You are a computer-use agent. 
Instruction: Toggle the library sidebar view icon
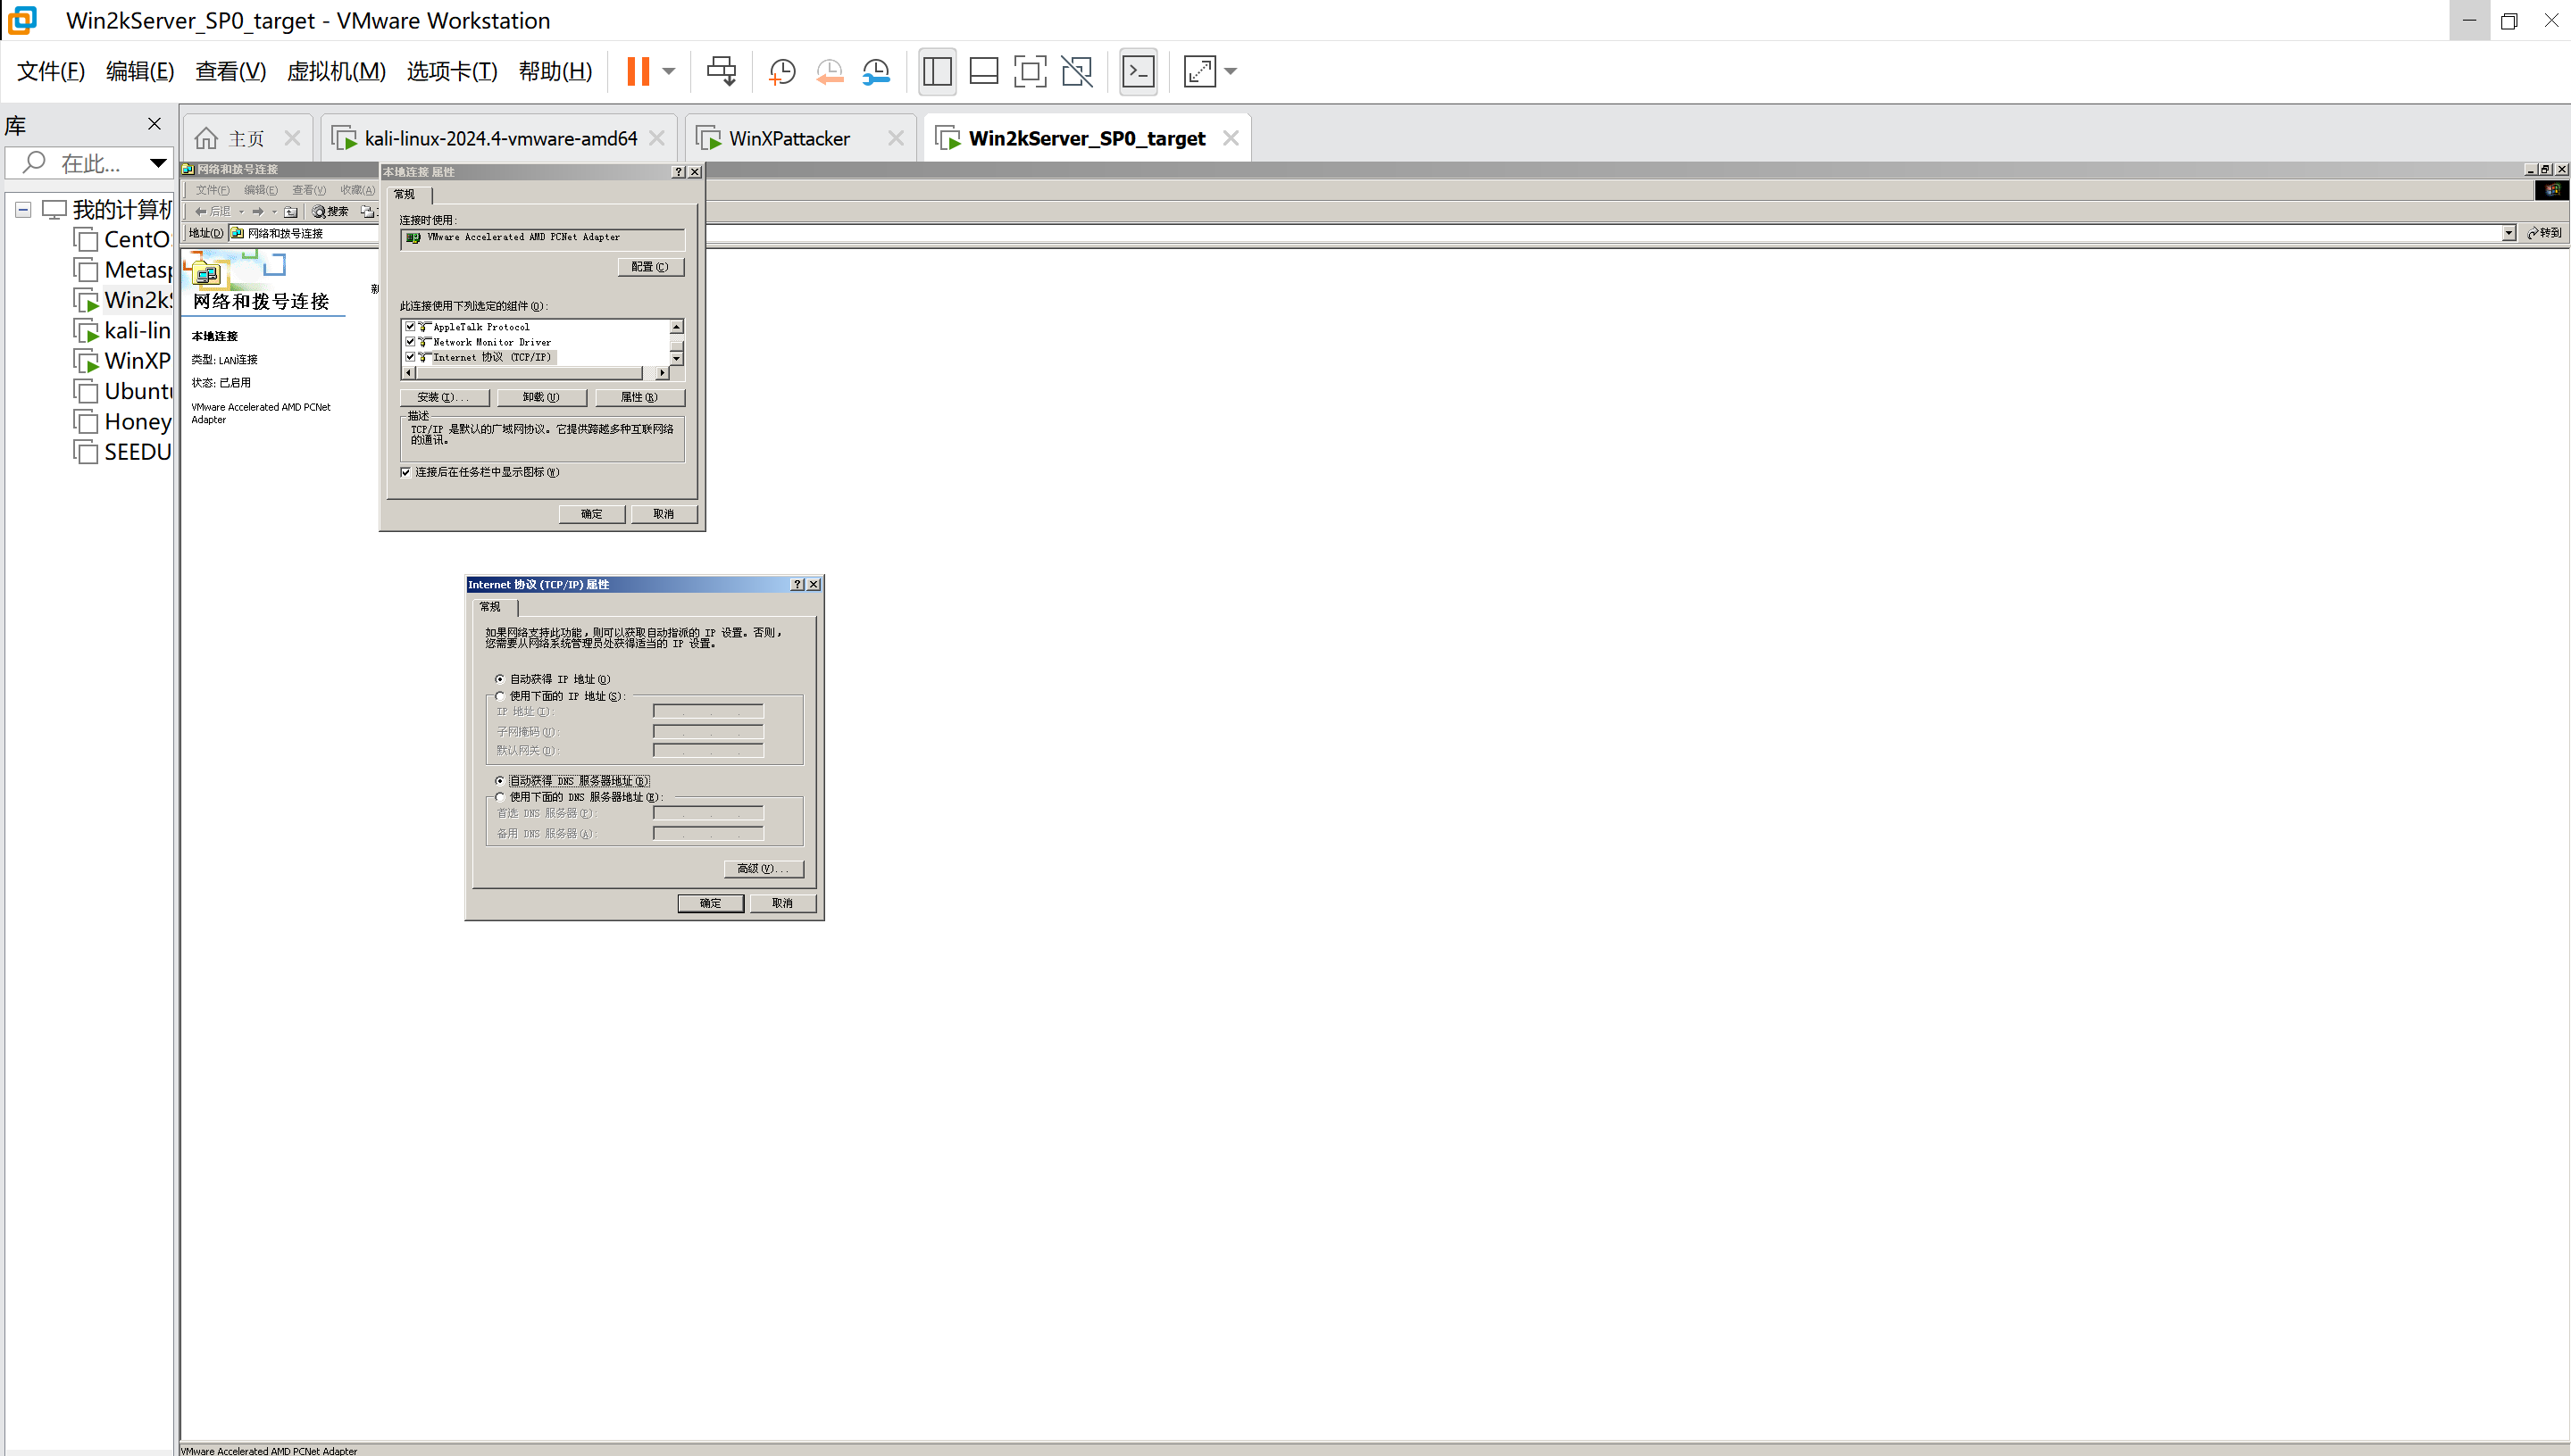(937, 71)
